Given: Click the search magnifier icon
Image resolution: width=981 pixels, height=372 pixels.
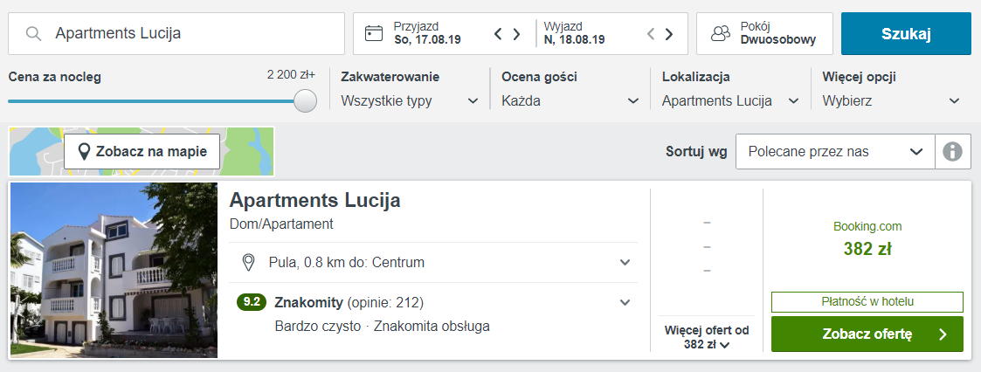Looking at the screenshot, I should (34, 34).
